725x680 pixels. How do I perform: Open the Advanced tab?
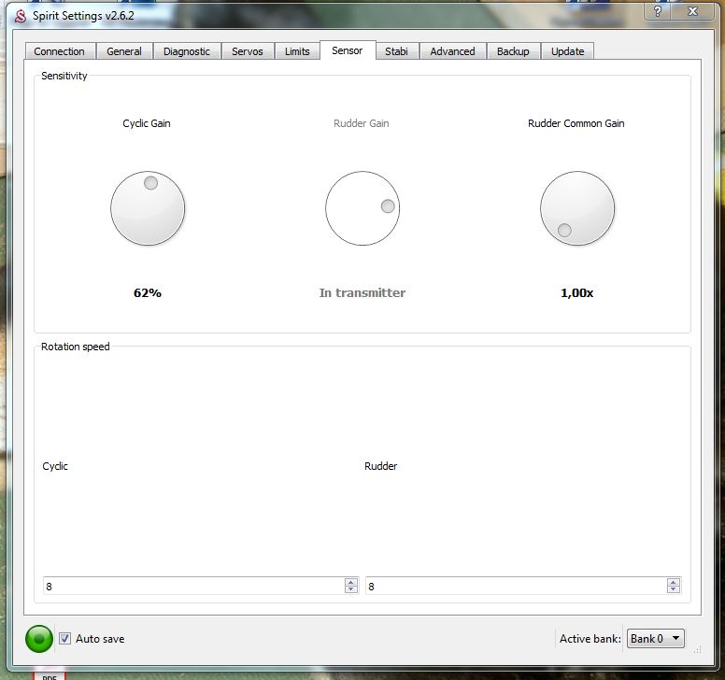pos(452,51)
